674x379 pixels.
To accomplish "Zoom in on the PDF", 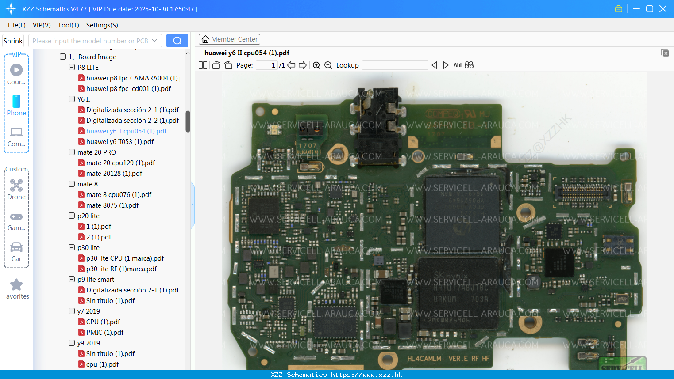I will pyautogui.click(x=316, y=65).
